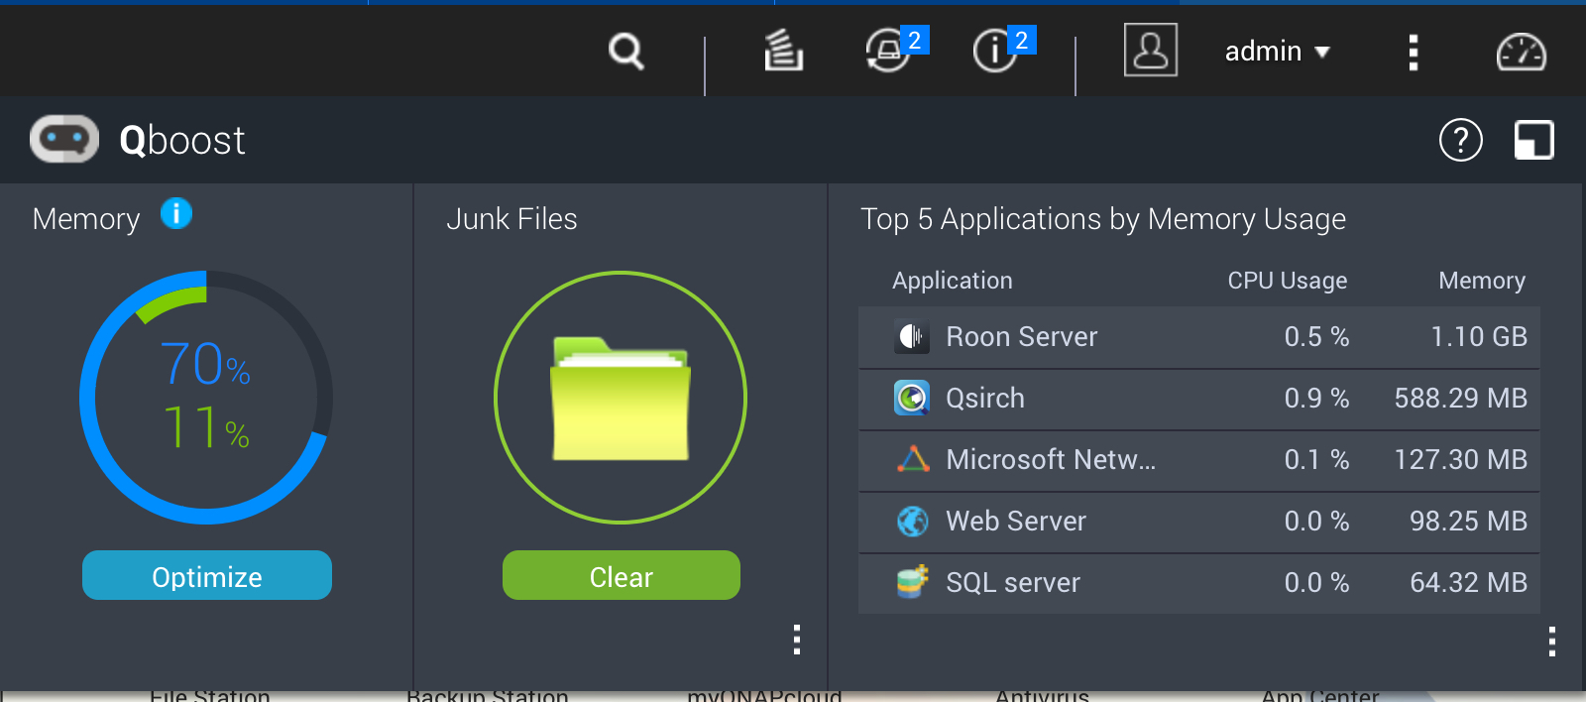
Task: Click the Roon Server app icon
Action: (x=912, y=337)
